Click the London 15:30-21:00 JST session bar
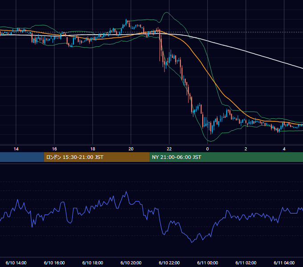 97,157
